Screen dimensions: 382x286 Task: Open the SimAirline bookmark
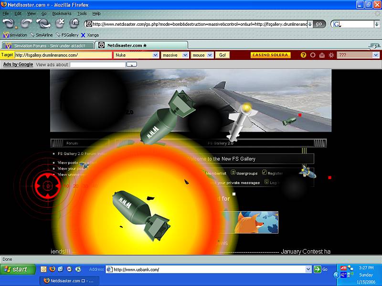tap(42, 35)
